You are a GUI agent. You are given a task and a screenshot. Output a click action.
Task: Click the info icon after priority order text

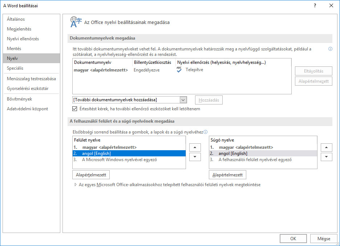pyautogui.click(x=205, y=132)
